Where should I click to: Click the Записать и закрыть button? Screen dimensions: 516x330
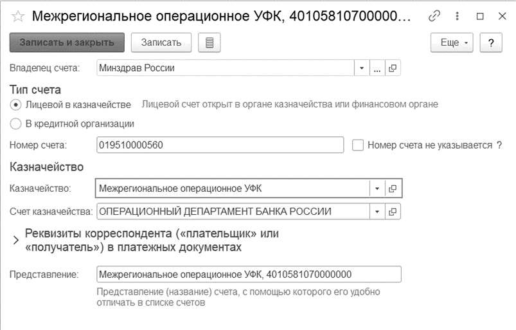click(x=67, y=42)
